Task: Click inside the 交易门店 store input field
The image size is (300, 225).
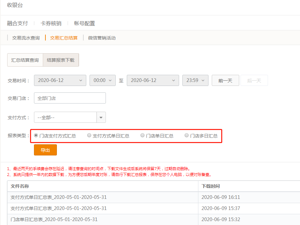Action: 70,98
